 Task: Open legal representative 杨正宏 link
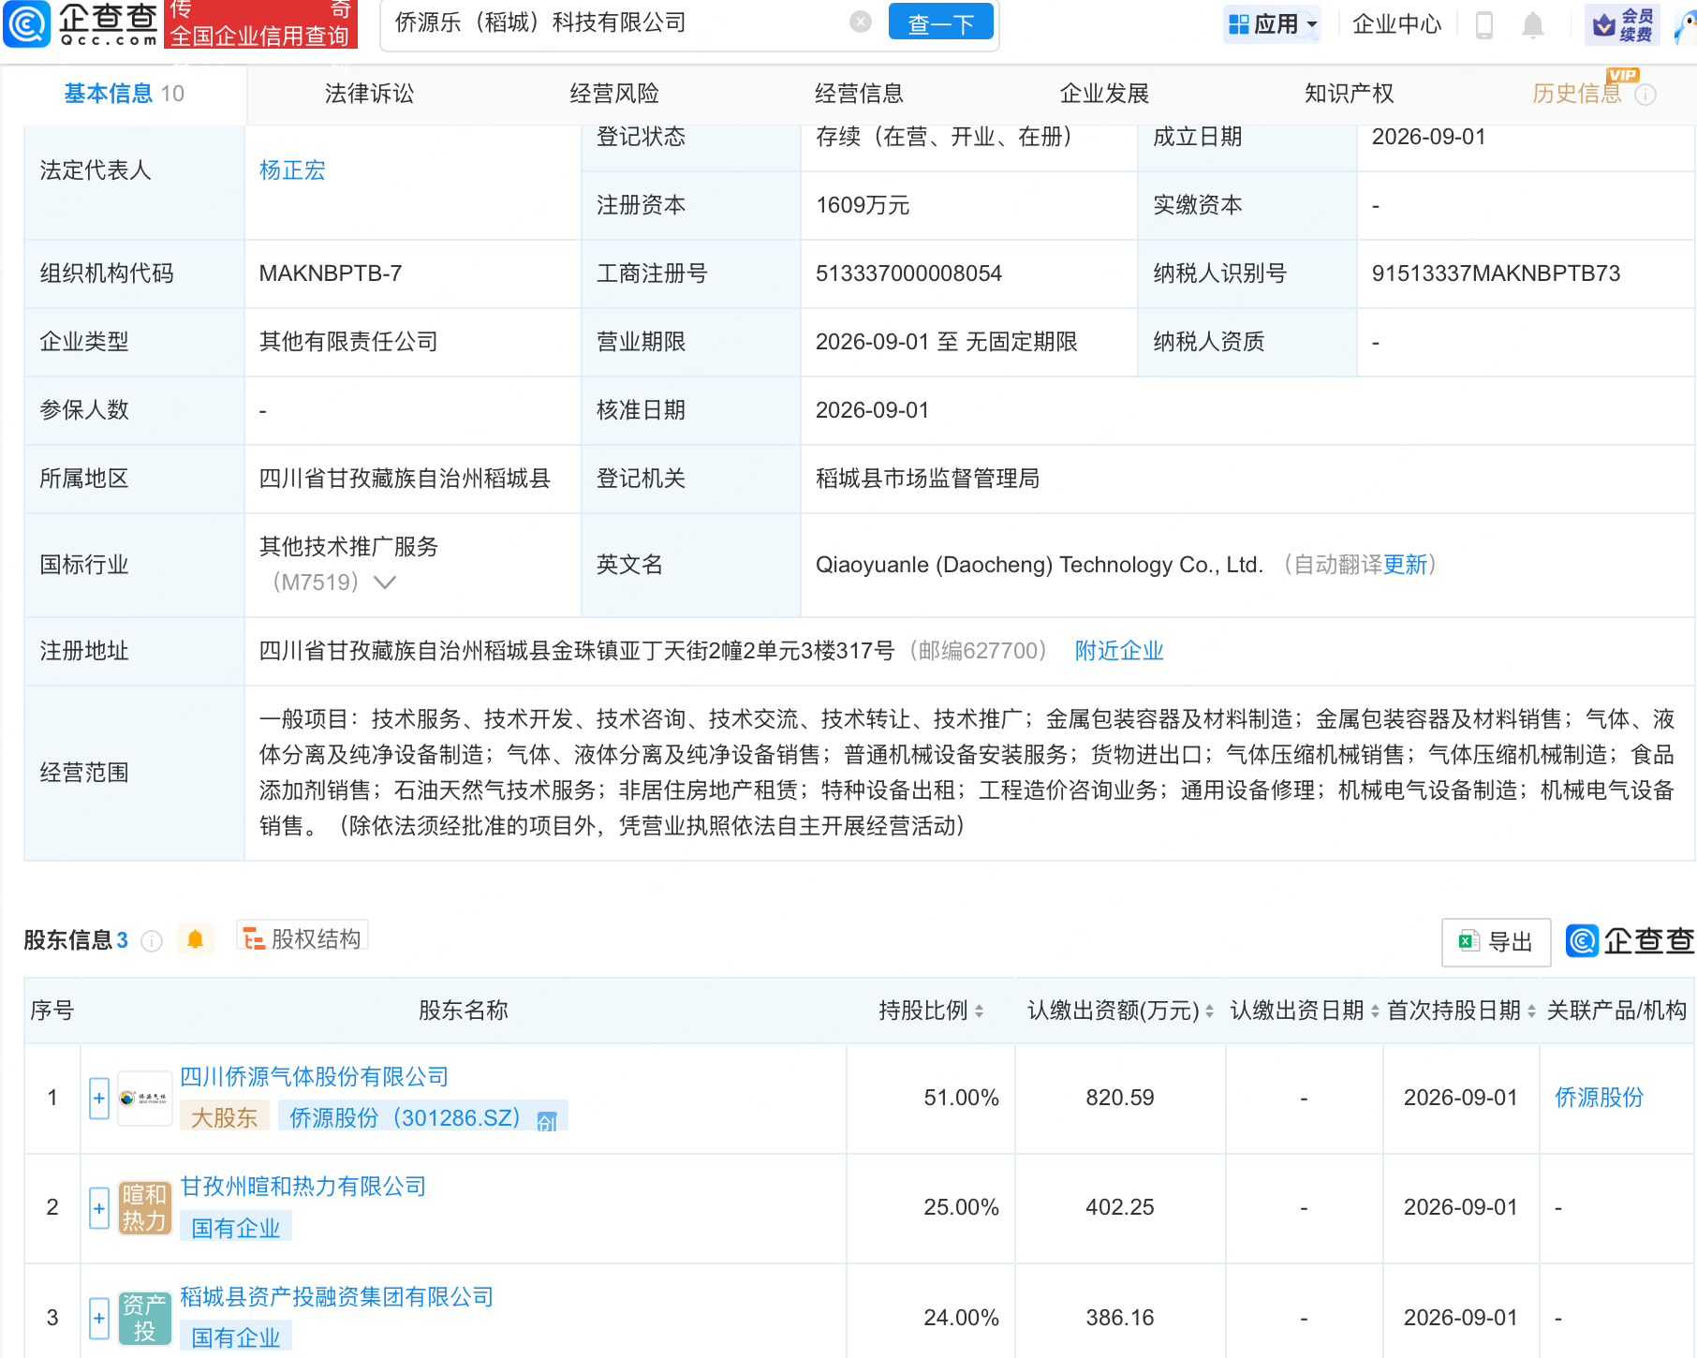click(292, 170)
